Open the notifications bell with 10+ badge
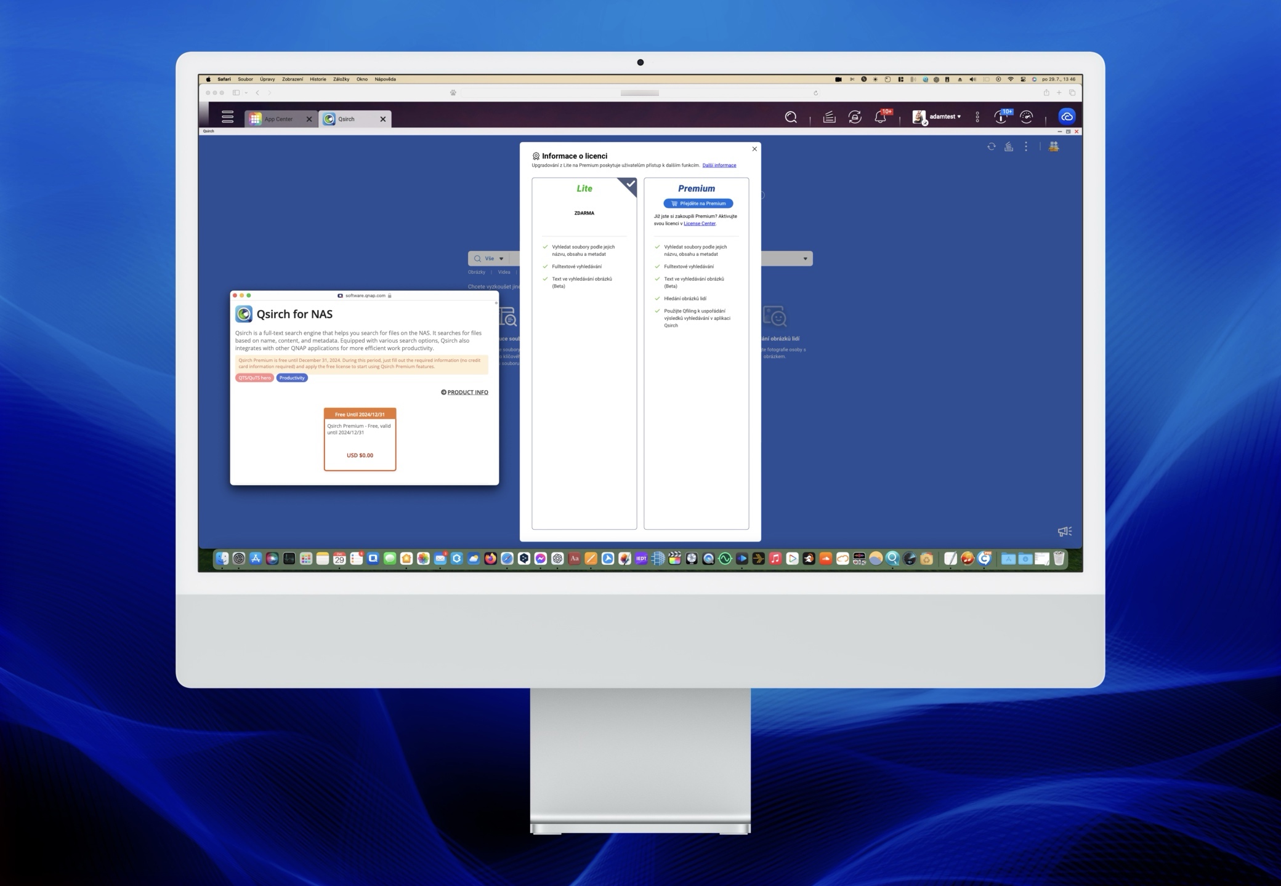 (x=880, y=117)
